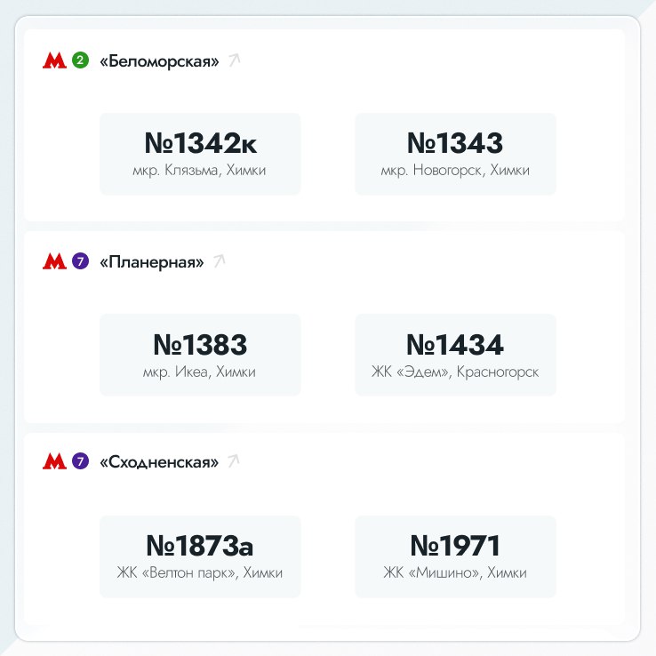Image resolution: width=656 pixels, height=656 pixels.
Task: Open the arrow link next to «Планерная»
Action: 220,261
